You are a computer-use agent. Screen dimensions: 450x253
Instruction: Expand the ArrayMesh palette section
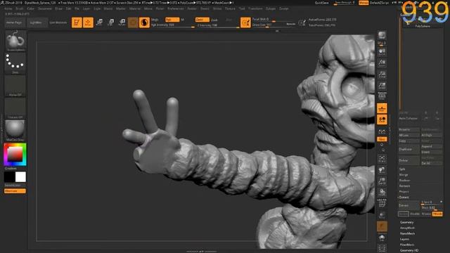(x=407, y=228)
